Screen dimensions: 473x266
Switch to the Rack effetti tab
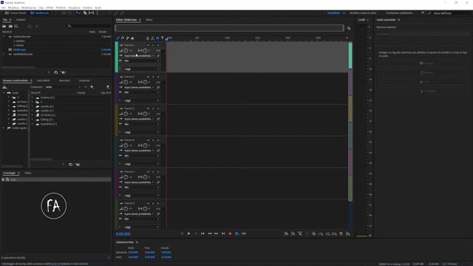tap(44, 81)
